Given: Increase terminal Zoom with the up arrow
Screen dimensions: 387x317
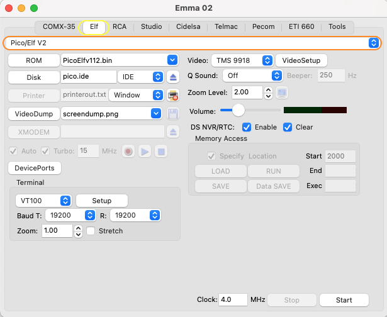Looking at the screenshot, I should click(x=78, y=228).
